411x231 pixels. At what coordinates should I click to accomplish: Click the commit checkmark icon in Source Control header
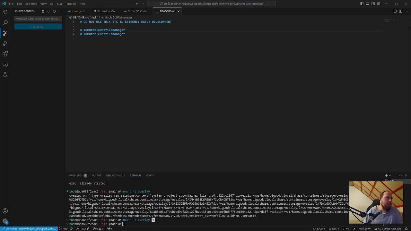[49, 11]
